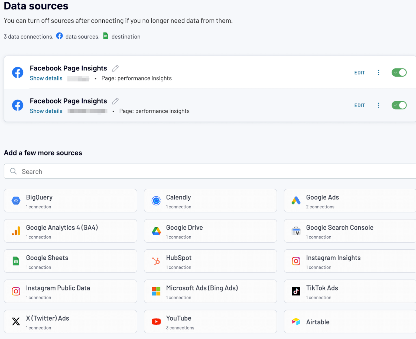Click 'HubSpot' source name

click(x=178, y=258)
